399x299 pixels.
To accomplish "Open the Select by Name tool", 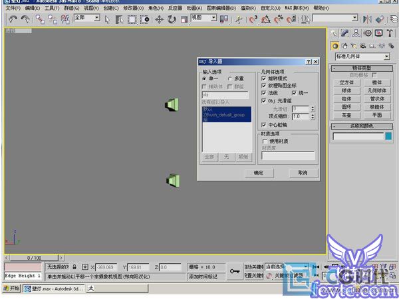I will point(119,19).
